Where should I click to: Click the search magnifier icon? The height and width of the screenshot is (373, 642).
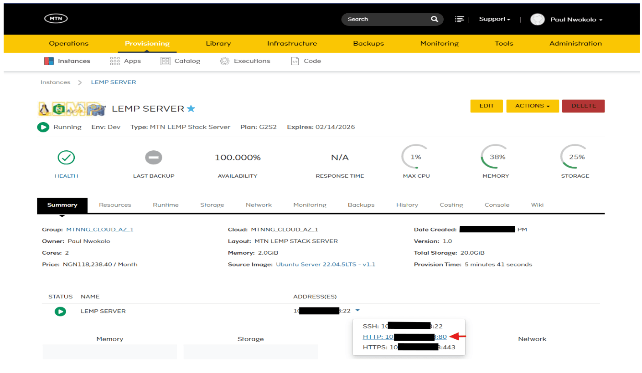pos(434,19)
